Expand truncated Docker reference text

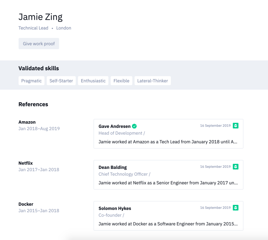[x=168, y=224]
